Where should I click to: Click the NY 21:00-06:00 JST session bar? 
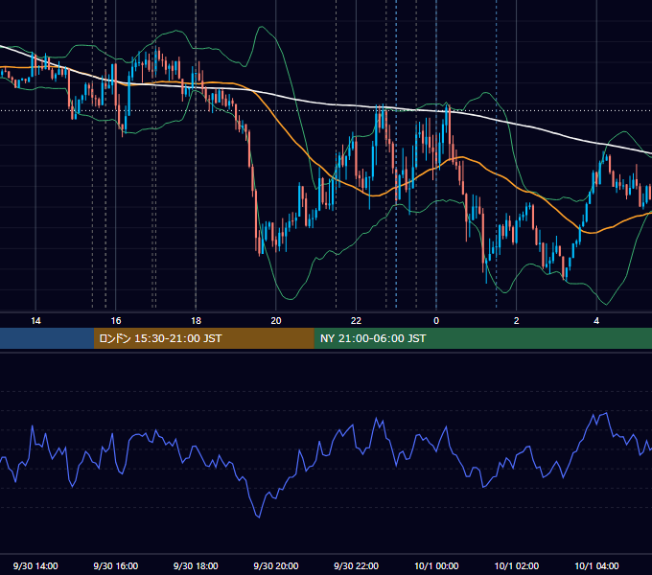pos(482,338)
